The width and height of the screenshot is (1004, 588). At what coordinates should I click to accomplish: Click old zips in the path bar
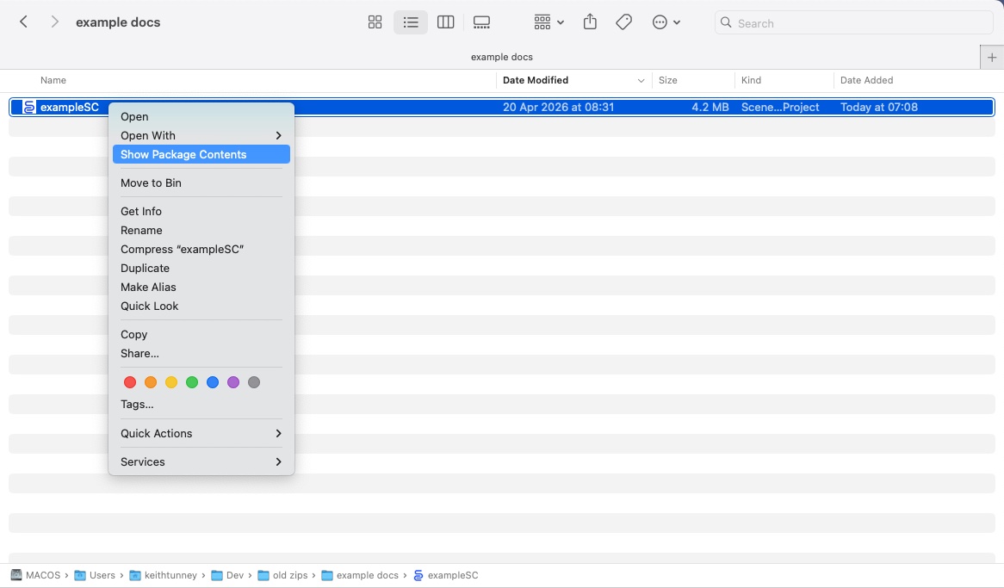283,575
